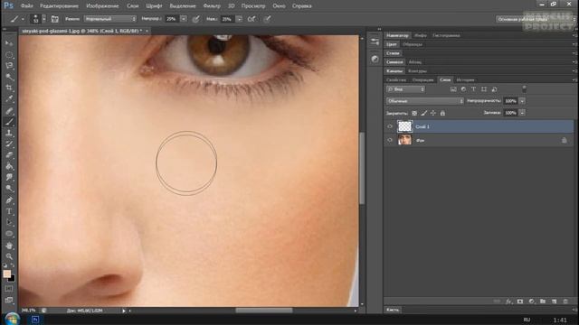Select the Dodge tool
Screen dimensions: 579x325
[x=9, y=189]
